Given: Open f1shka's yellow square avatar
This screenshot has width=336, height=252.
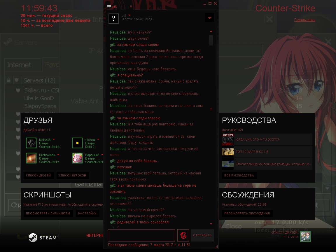Looking at the screenshot, I should [x=77, y=143].
